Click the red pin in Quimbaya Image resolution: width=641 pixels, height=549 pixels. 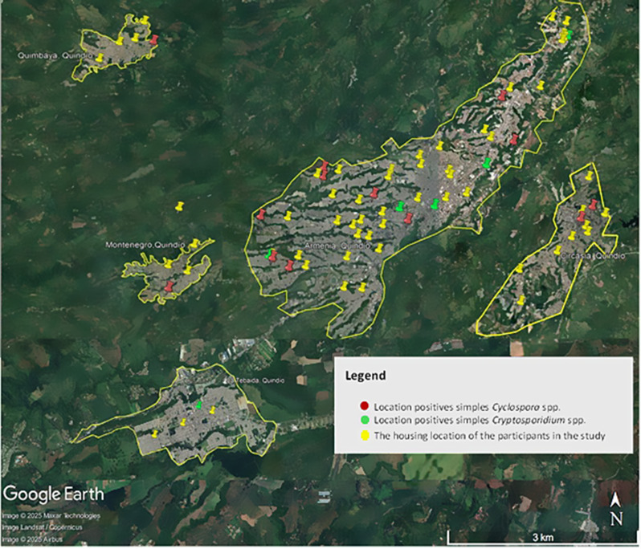(x=154, y=39)
